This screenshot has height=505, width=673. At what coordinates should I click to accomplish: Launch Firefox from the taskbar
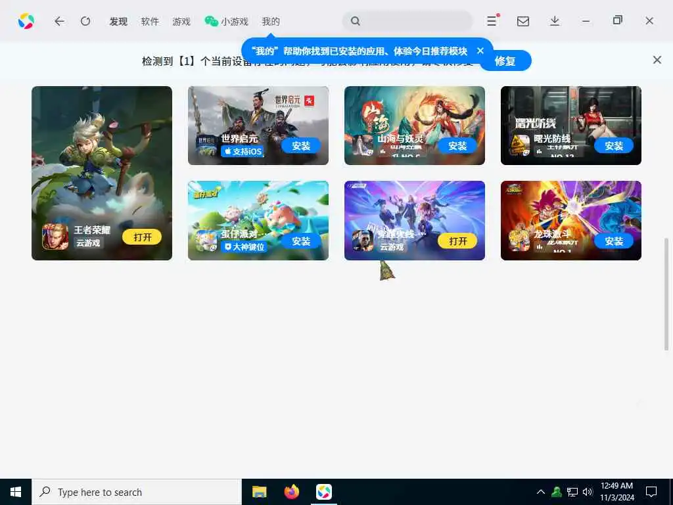(x=291, y=492)
